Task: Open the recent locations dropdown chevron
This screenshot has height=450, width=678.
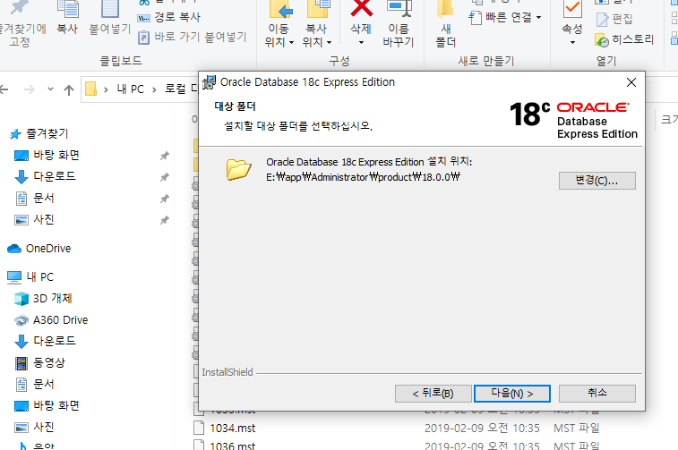Action: tap(50, 89)
